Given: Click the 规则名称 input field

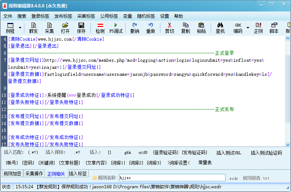Looking at the screenshot, I should pos(172,178).
